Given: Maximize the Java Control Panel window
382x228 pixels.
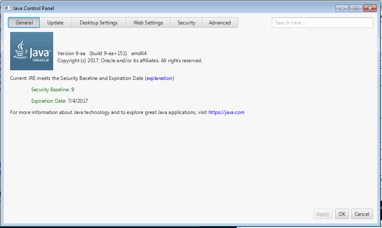Looking at the screenshot, I should click(355, 8).
